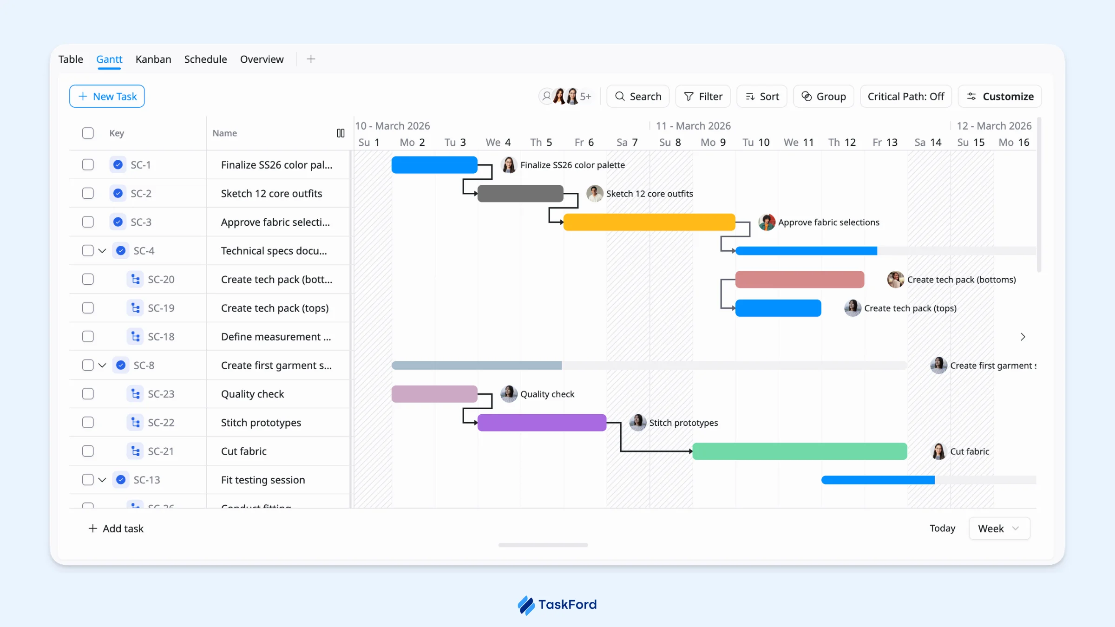The height and width of the screenshot is (627, 1115).
Task: Open the Customize view options
Action: coord(1000,96)
